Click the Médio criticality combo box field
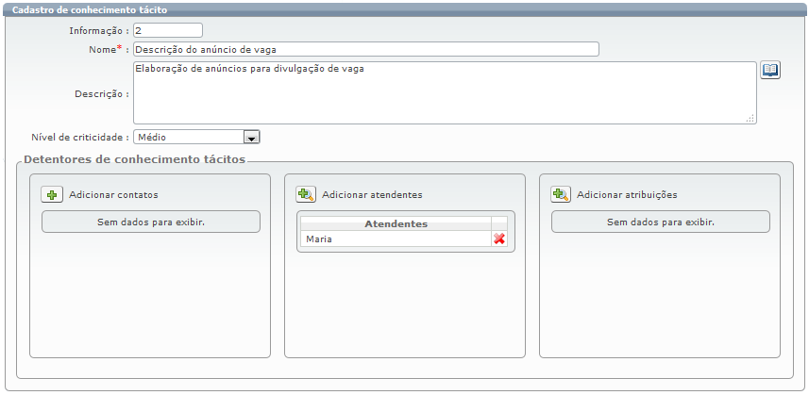 tap(188, 138)
